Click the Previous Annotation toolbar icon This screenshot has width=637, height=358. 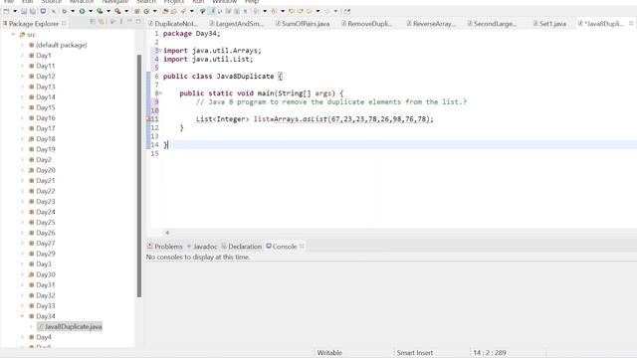click(x=275, y=11)
